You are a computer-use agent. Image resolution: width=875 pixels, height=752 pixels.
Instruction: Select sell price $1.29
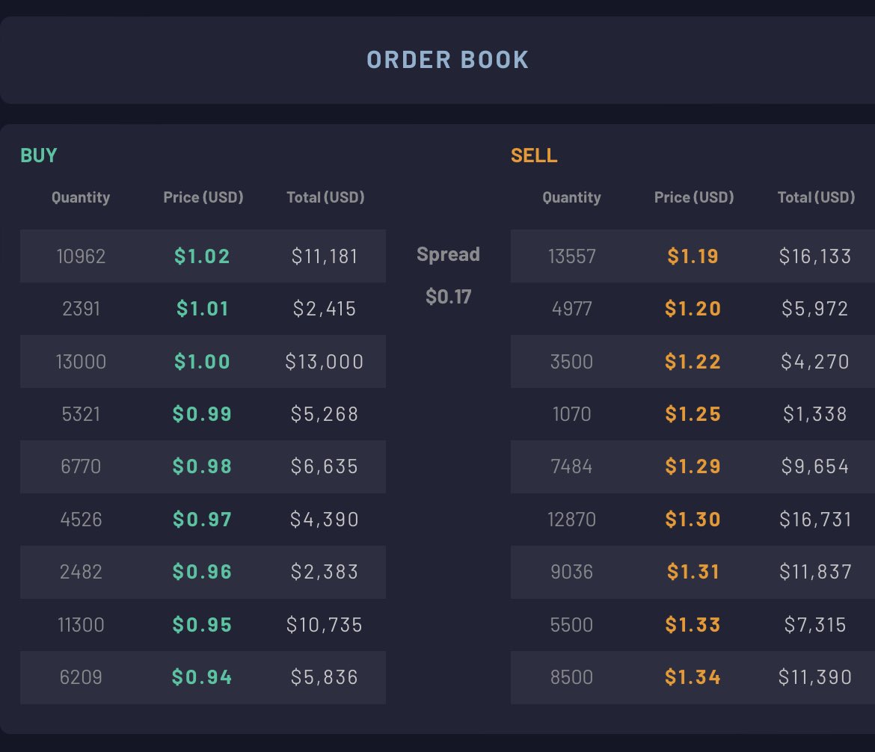click(x=693, y=466)
